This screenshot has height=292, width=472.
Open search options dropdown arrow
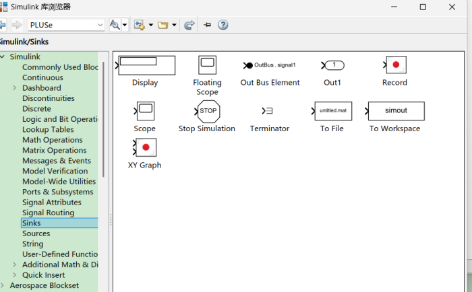124,25
